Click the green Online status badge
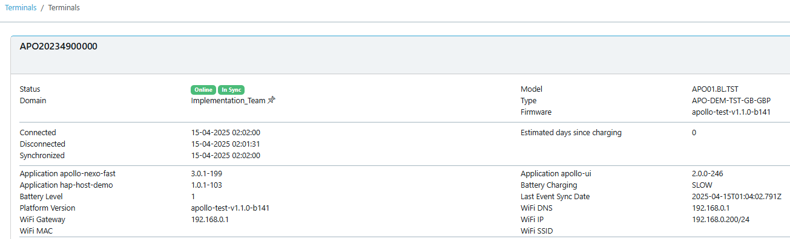The image size is (790, 239). coord(203,90)
